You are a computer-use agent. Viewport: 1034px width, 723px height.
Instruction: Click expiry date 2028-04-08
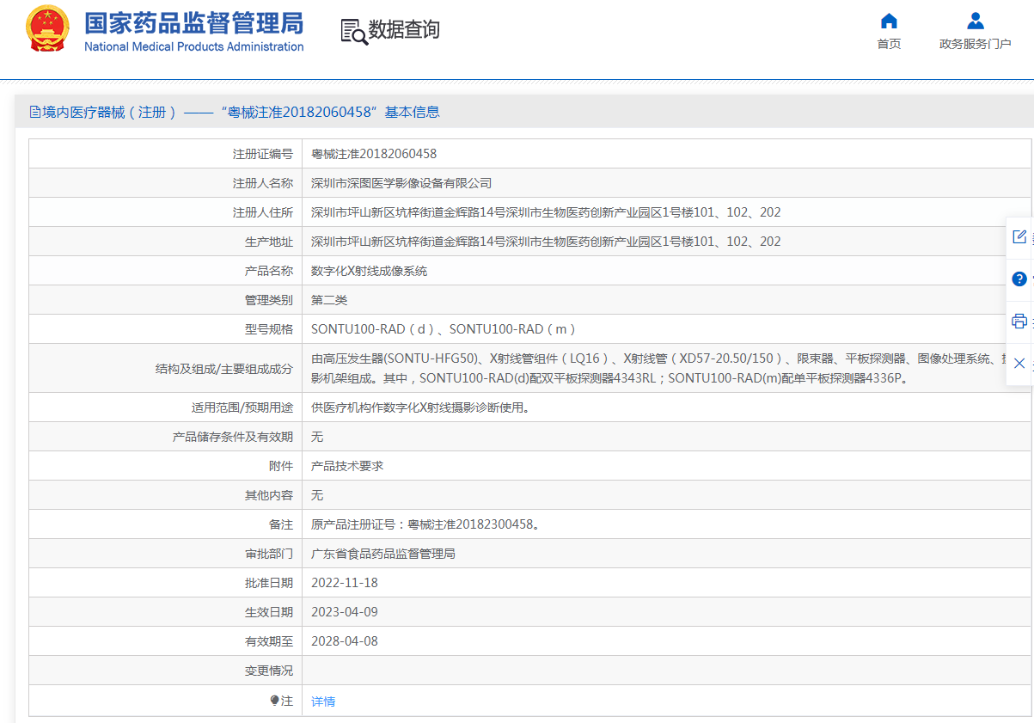pyautogui.click(x=345, y=641)
